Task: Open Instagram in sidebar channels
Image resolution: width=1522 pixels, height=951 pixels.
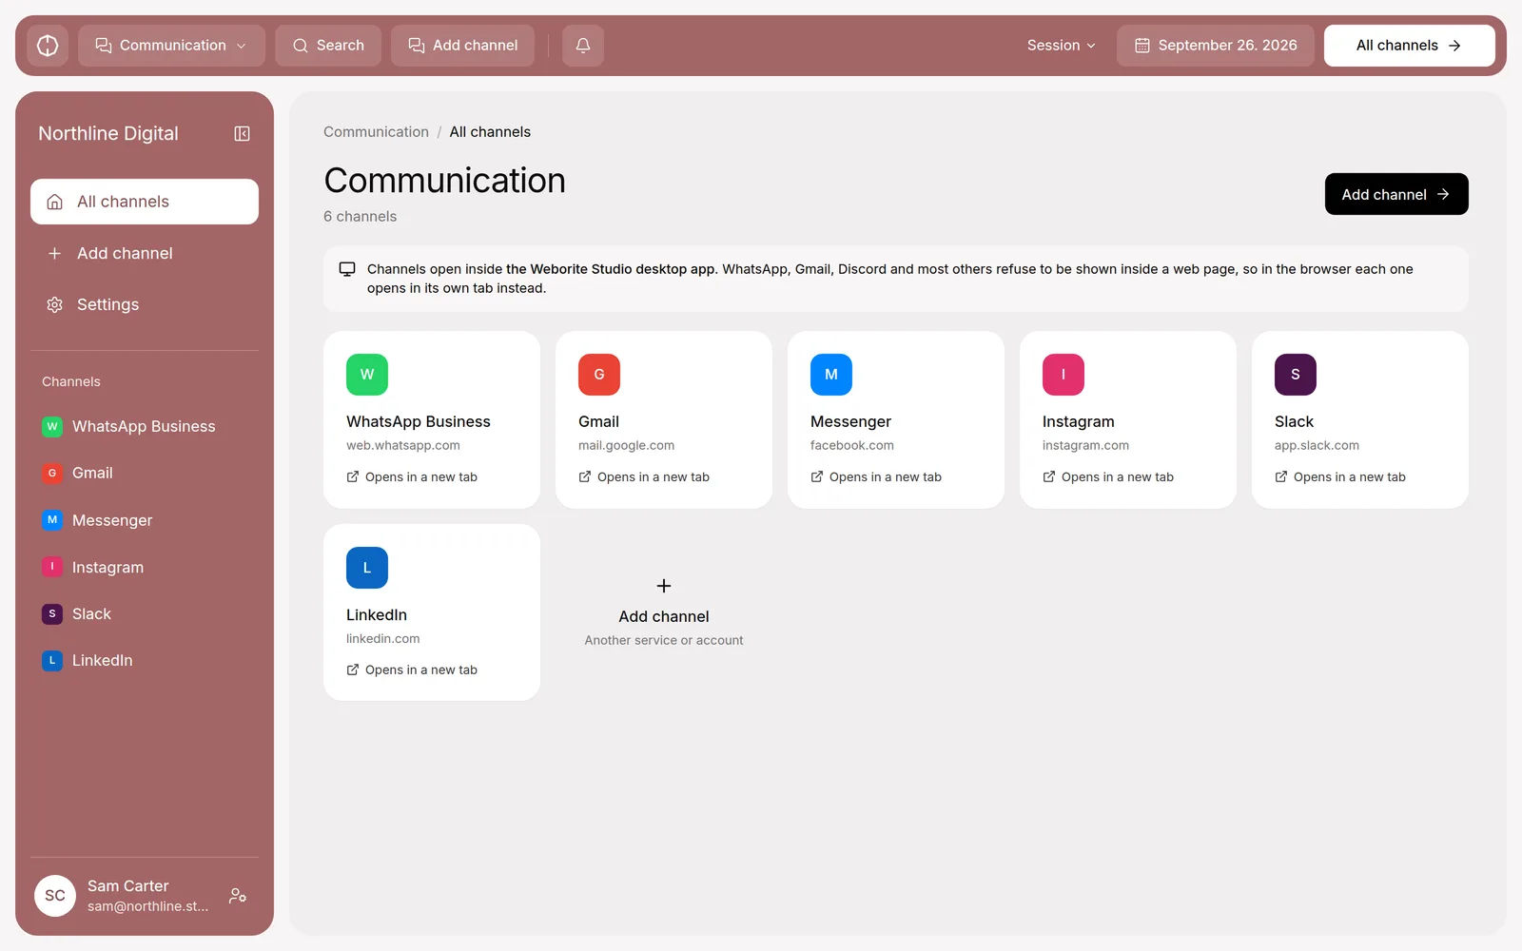Action: (145, 568)
